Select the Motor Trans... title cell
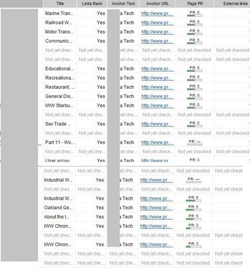The image size is (250, 268). point(59,32)
